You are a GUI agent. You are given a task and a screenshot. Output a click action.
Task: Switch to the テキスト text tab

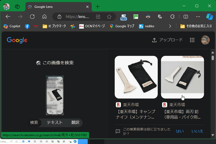pyautogui.click(x=55, y=123)
